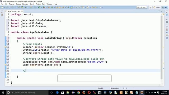This screenshot has width=169, height=95.
Task: Click the New file wizard icon
Action: (x=2, y=7)
